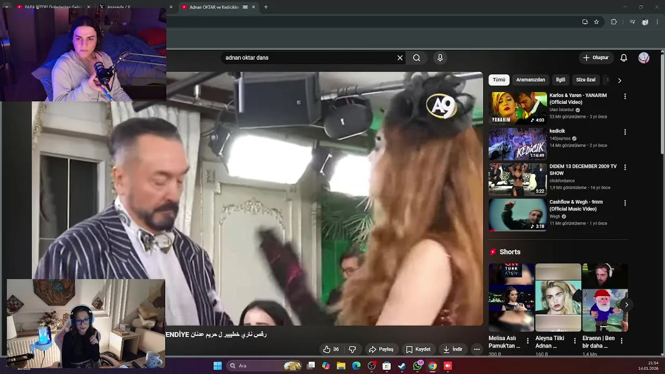Open the media controls icon in toolbar
Image resolution: width=665 pixels, height=374 pixels.
coord(632,22)
